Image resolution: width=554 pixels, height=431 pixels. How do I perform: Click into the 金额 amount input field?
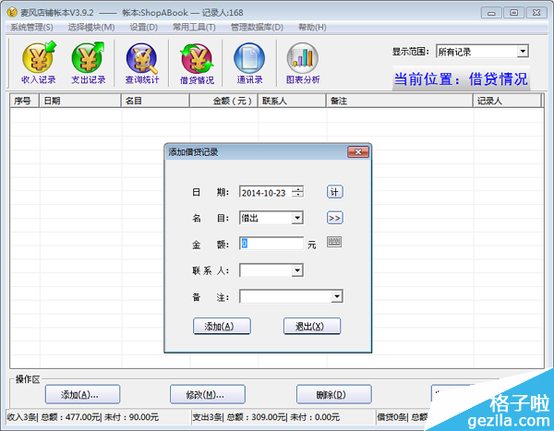[x=271, y=244]
